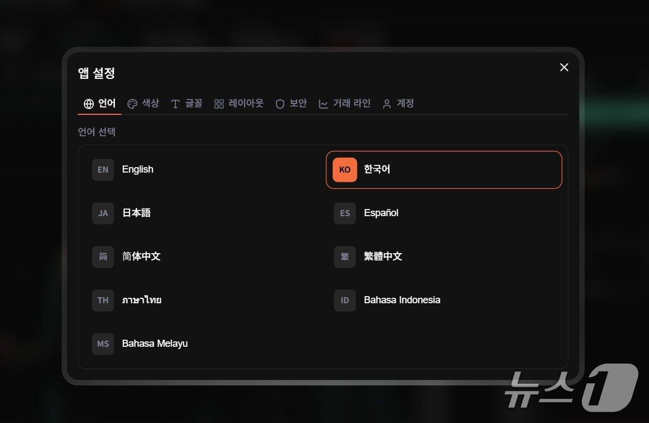
Task: Click the person icon next to 계정
Action: 387,103
